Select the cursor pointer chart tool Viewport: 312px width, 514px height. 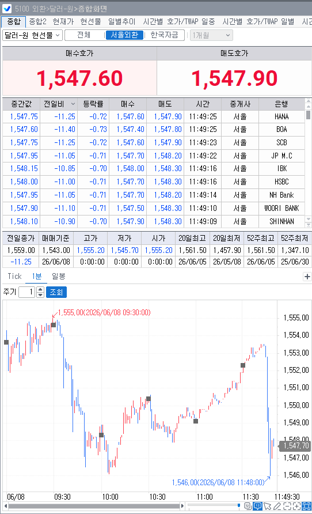(268, 506)
